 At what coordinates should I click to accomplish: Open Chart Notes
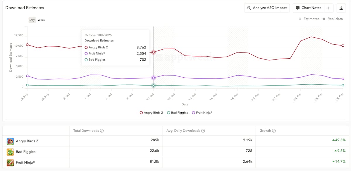tap(309, 8)
